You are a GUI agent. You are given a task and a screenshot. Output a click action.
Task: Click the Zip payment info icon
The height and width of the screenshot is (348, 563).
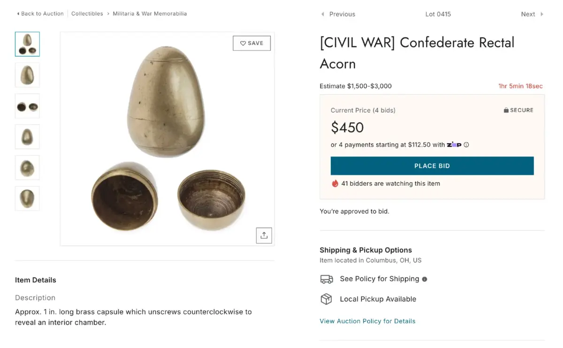(x=466, y=145)
